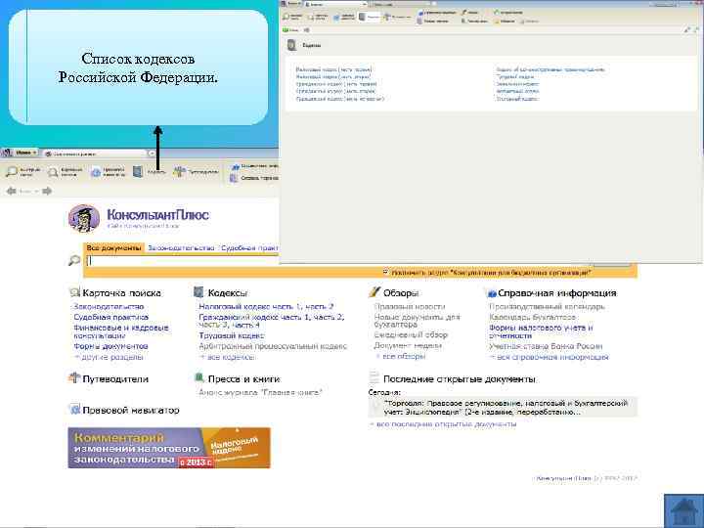
Task: Click the magnifier icon beside search field
Action: pyautogui.click(x=74, y=260)
